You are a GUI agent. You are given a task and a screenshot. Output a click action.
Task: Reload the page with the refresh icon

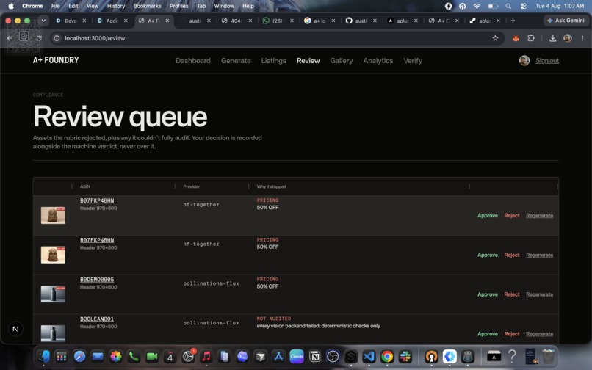(x=39, y=38)
